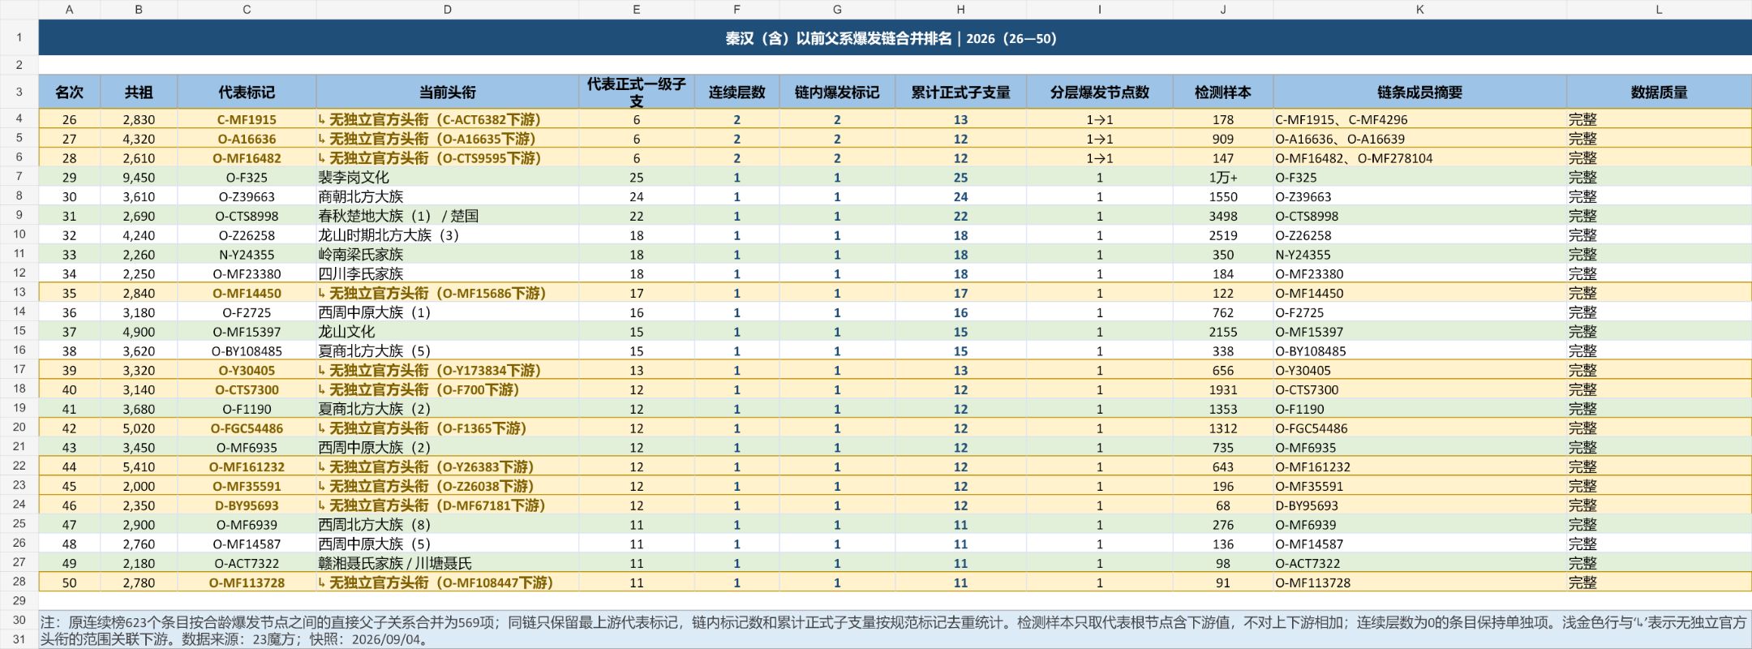This screenshot has height=649, width=1752.
Task: Select column D header
Action: coord(447,10)
